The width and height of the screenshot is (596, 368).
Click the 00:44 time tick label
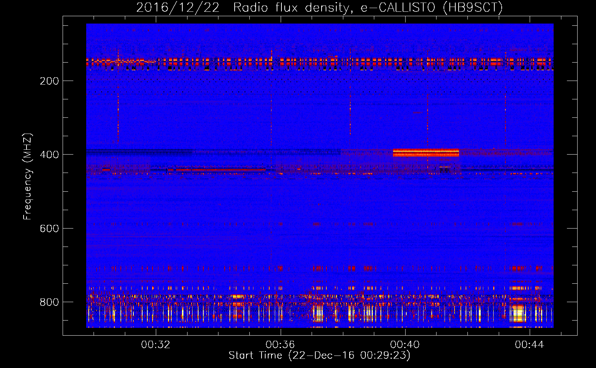(x=530, y=344)
